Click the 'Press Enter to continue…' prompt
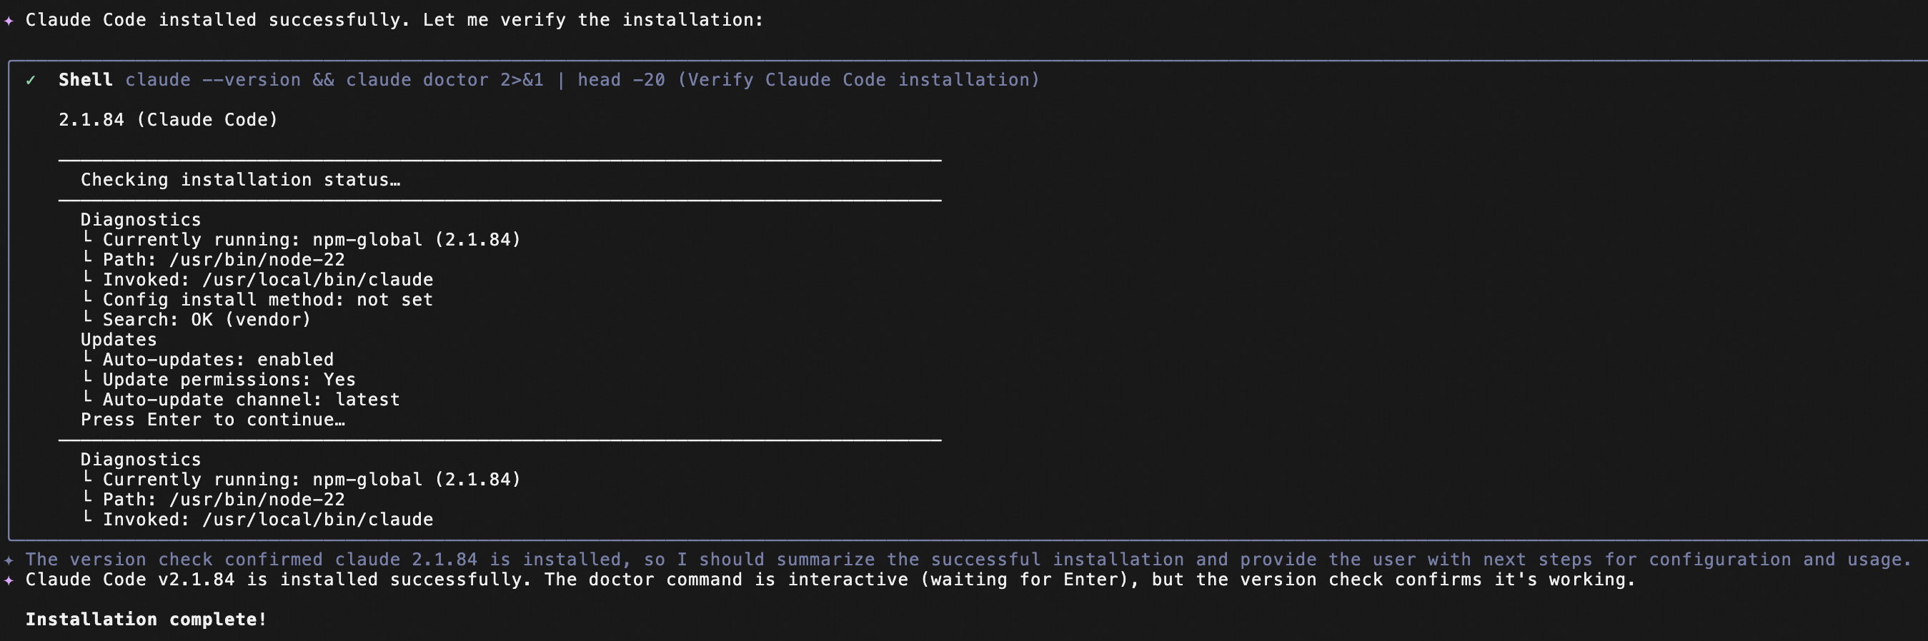 [212, 420]
